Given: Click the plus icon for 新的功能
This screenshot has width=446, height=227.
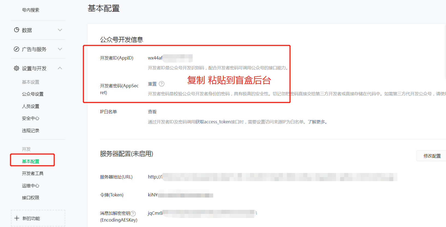Looking at the screenshot, I should [x=17, y=218].
